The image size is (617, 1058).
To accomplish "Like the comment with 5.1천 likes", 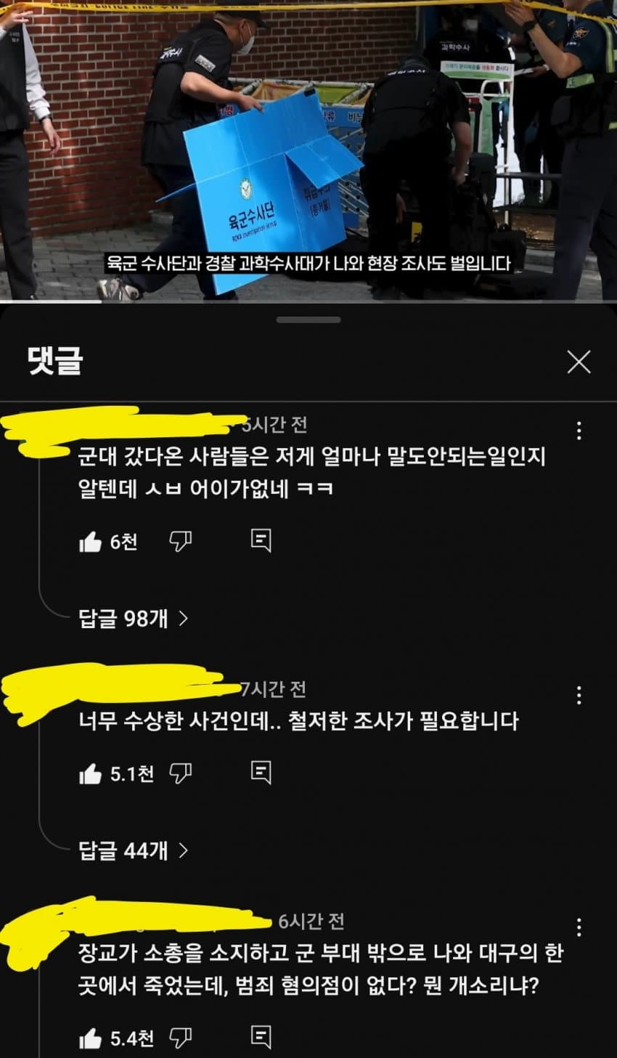I will pos(90,774).
